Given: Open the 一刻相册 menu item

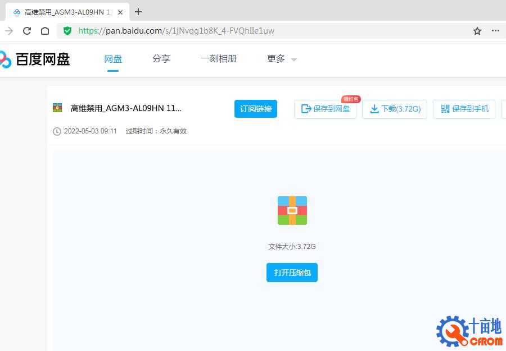Looking at the screenshot, I should coord(219,59).
